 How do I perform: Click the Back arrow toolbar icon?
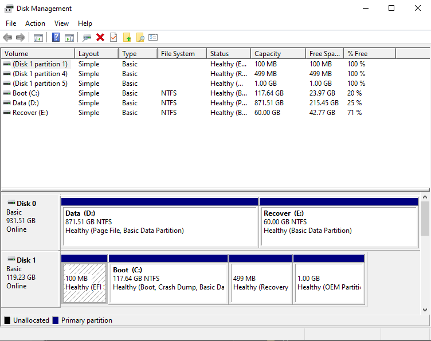pos(7,37)
